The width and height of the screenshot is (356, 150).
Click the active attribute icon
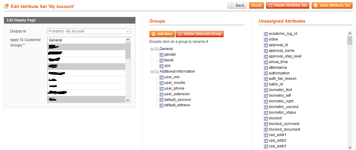[x=266, y=40]
